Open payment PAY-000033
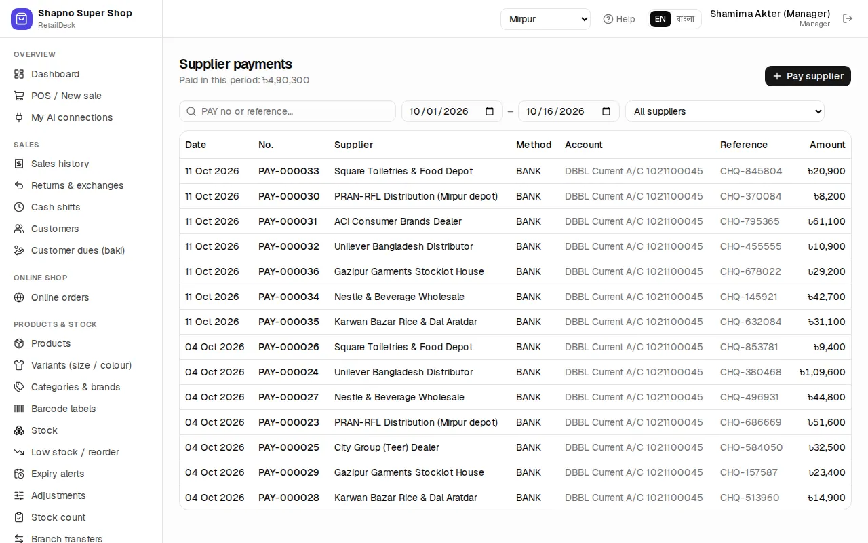The width and height of the screenshot is (868, 543). (289, 171)
